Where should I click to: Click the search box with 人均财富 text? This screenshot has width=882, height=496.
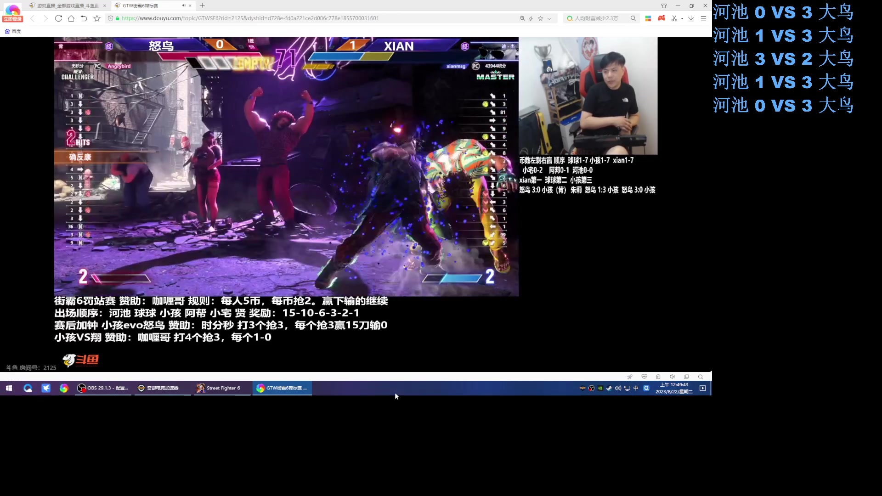[596, 18]
